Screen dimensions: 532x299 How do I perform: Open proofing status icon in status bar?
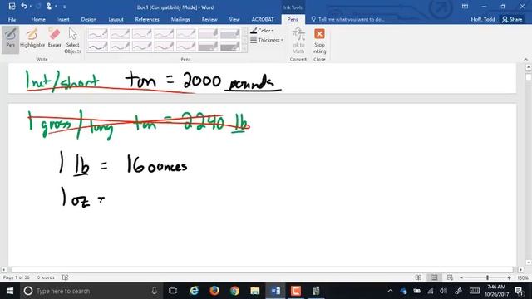65,277
